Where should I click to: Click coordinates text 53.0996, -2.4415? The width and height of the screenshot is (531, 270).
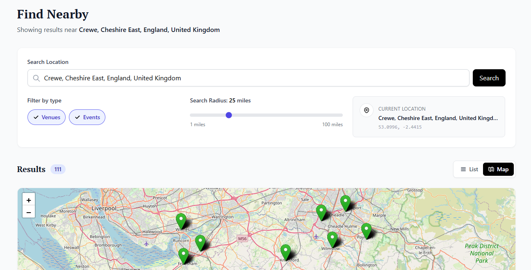point(400,127)
